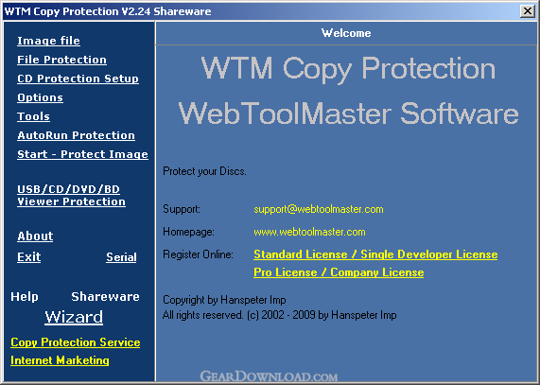Visit www.webtoolmaster.com homepage link
Screen dimensions: 540x385
tap(309, 232)
